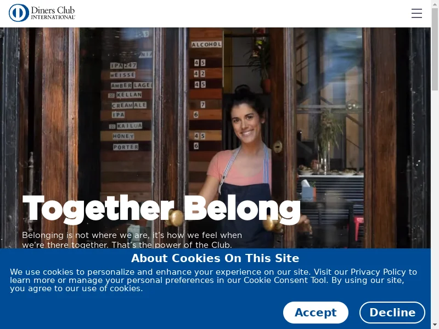This screenshot has height=329, width=439.
Task: Click the scrollbar up arrow
Action: click(x=435, y=4)
